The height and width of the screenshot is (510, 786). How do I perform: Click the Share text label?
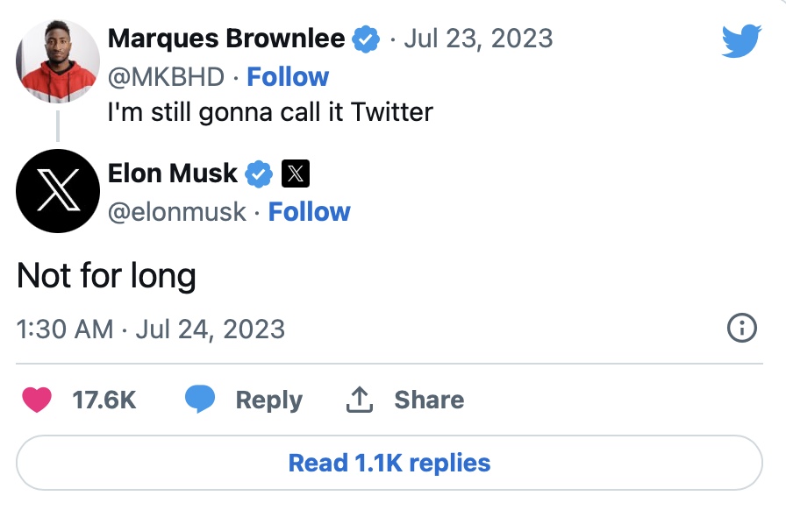coord(429,400)
